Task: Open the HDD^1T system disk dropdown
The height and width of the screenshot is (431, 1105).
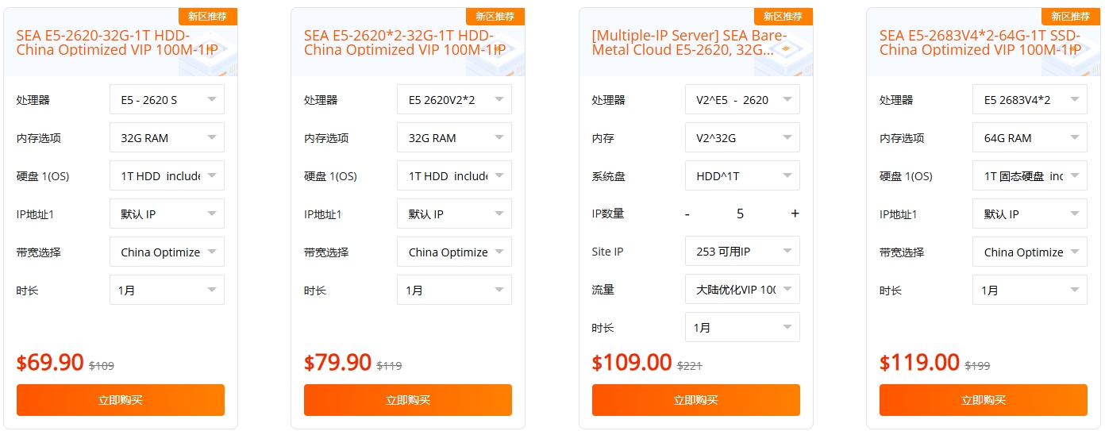Action: 742,176
